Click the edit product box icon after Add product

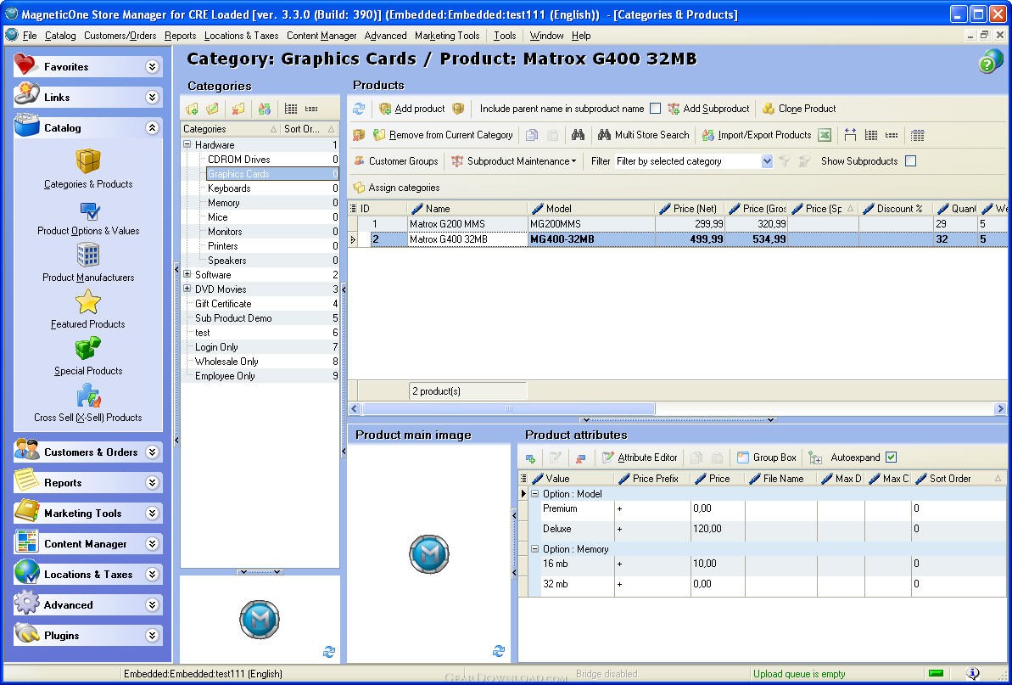coord(458,109)
